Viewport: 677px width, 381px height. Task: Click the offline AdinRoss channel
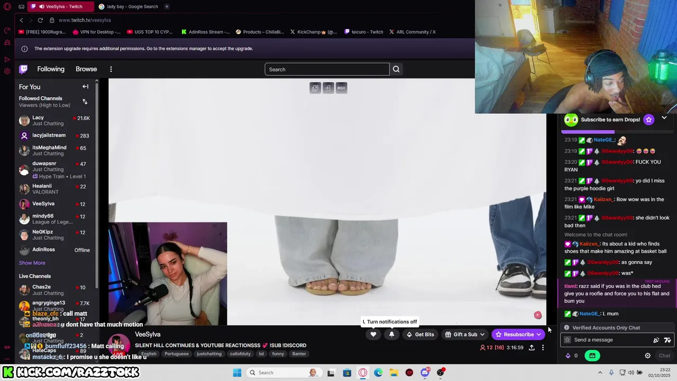tap(54, 250)
